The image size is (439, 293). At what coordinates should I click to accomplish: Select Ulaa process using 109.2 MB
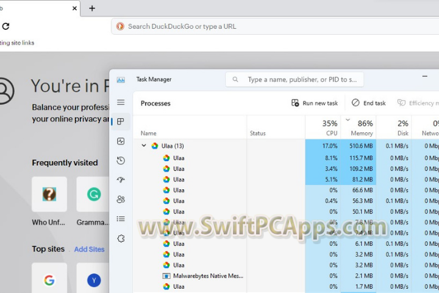pos(286,169)
